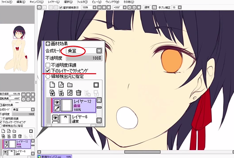Click canvas horizontal scrollbar thumb

(142, 152)
